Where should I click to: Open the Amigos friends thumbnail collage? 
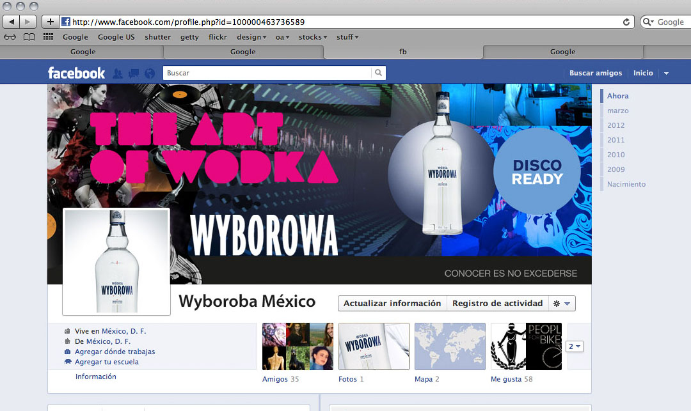(298, 346)
